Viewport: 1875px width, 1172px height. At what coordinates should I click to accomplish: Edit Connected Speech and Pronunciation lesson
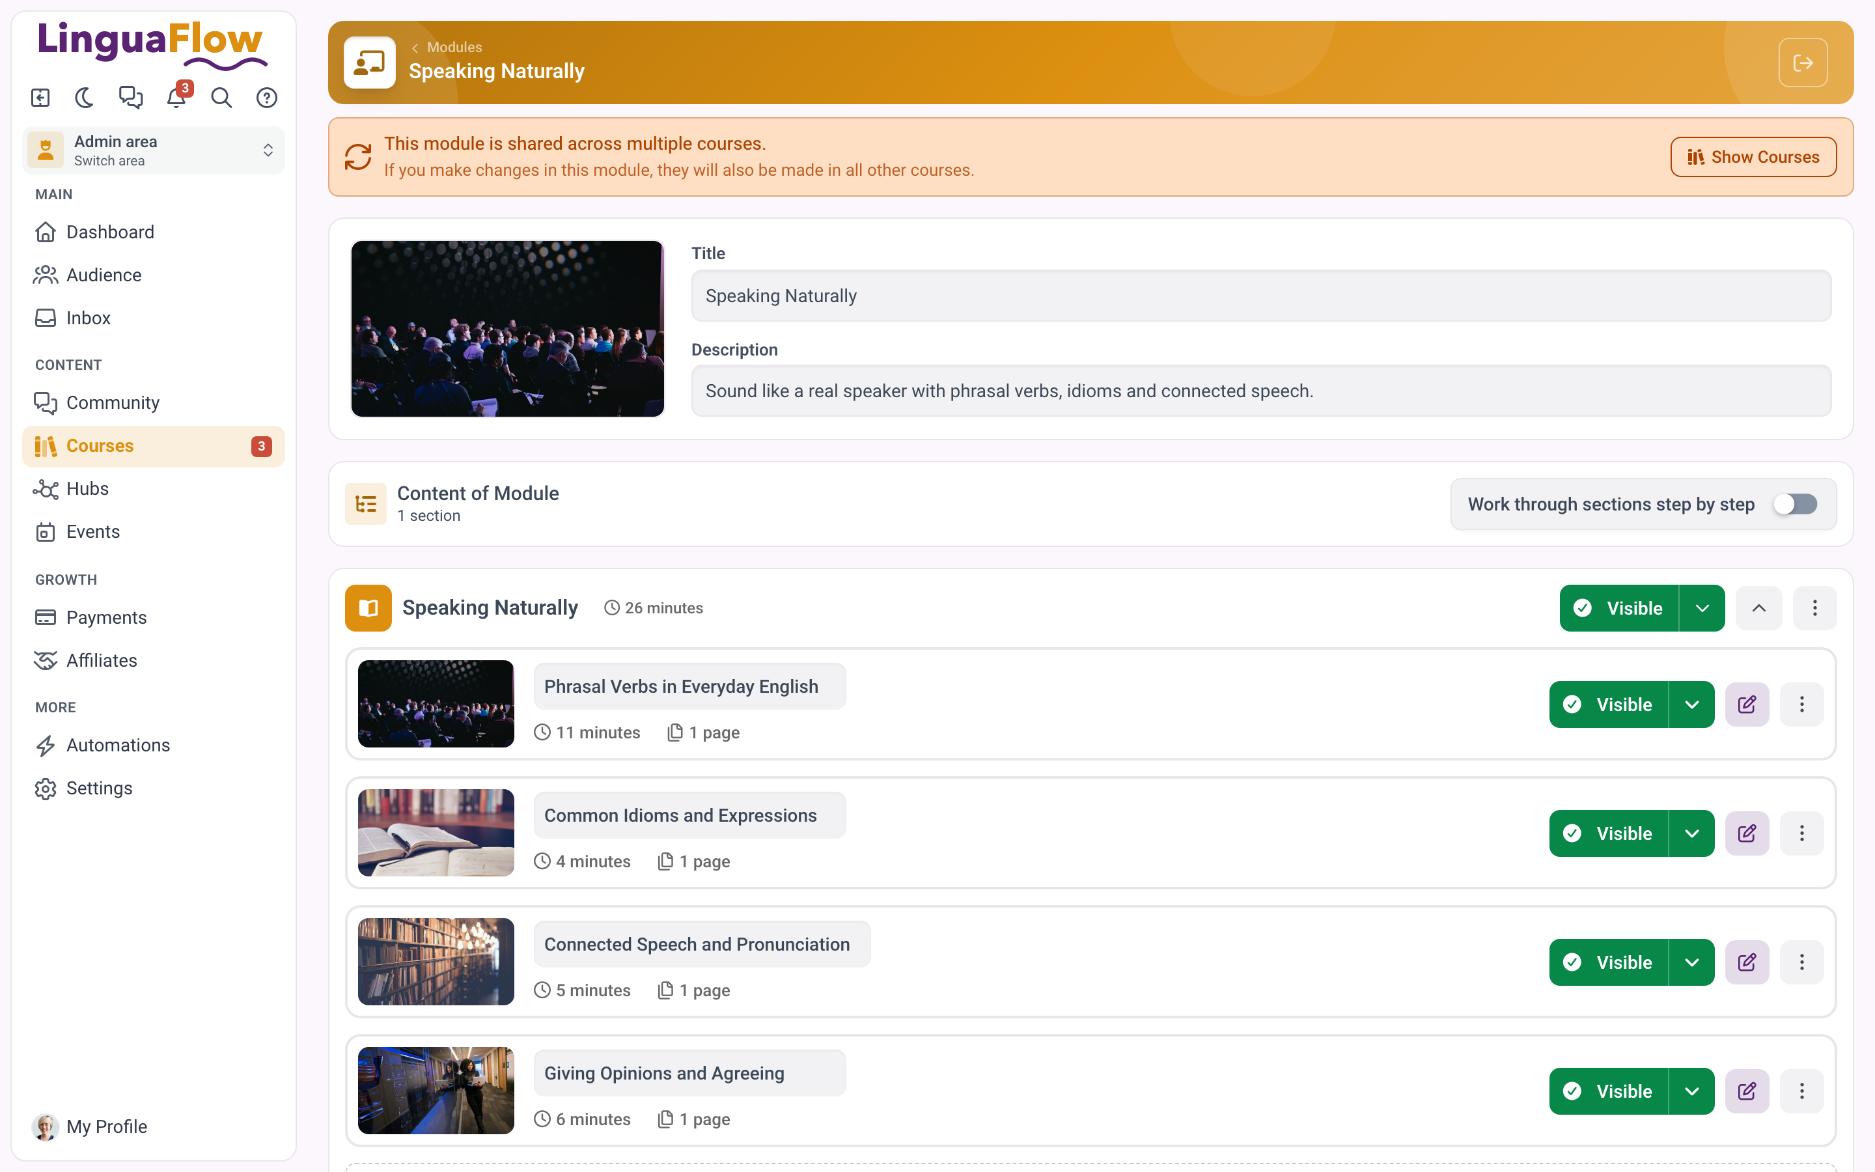tap(1747, 962)
